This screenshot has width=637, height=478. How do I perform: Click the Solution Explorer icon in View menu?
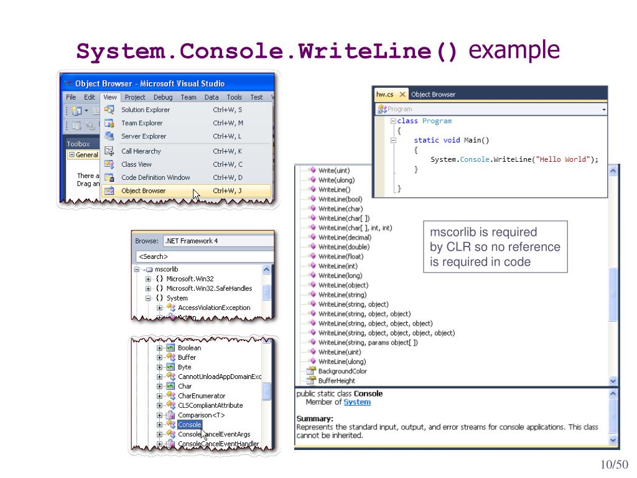(x=109, y=110)
